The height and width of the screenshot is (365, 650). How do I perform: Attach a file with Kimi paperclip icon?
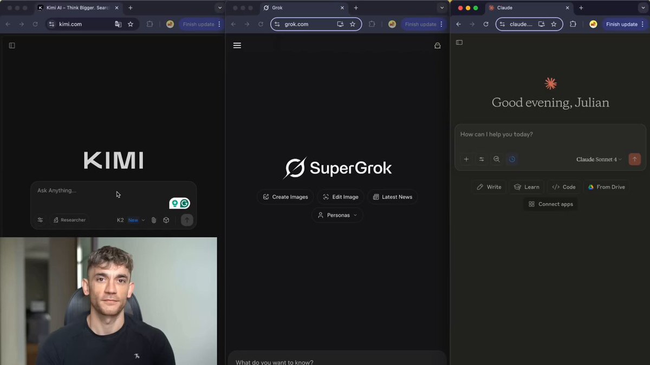pos(154,220)
